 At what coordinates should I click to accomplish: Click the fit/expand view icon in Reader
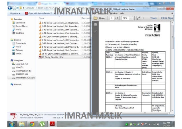pyautogui.click(x=138, y=18)
